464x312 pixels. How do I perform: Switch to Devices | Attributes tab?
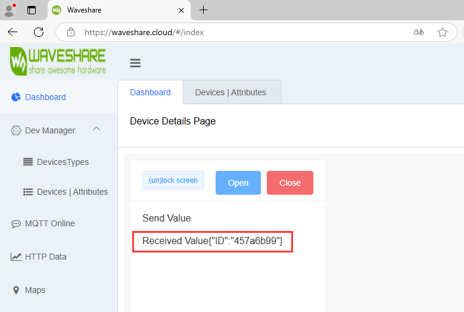tap(231, 92)
